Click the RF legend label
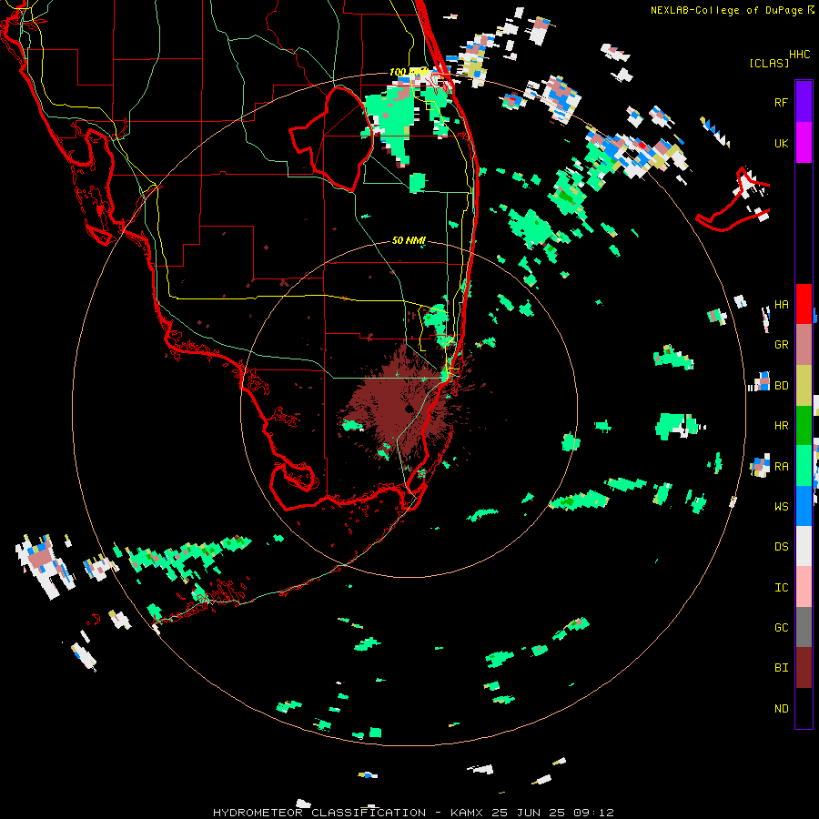 [781, 102]
